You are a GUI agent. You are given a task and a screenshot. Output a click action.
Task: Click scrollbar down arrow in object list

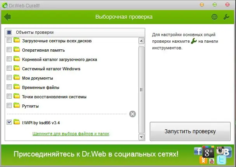[141, 137]
